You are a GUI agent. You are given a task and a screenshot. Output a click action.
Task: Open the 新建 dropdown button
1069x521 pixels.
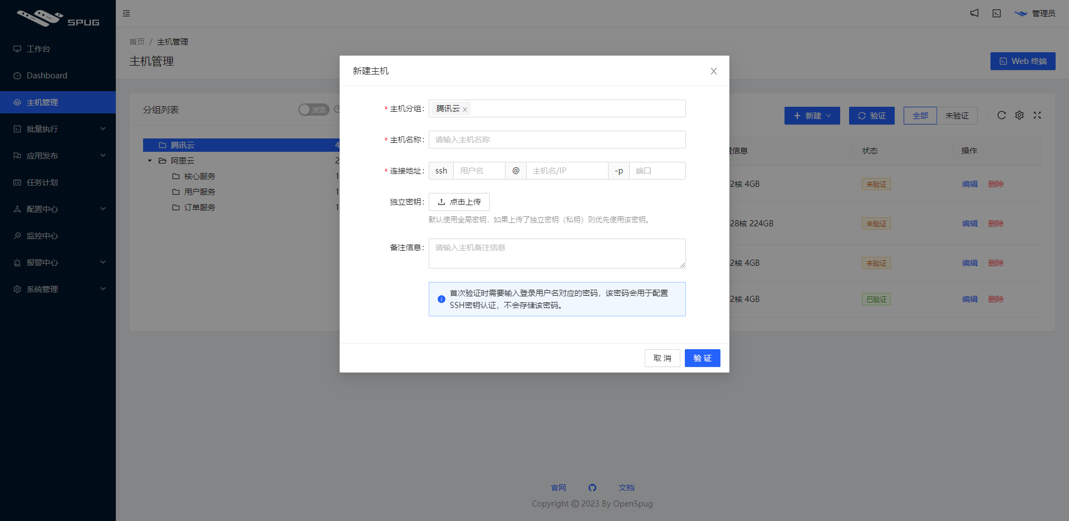812,116
